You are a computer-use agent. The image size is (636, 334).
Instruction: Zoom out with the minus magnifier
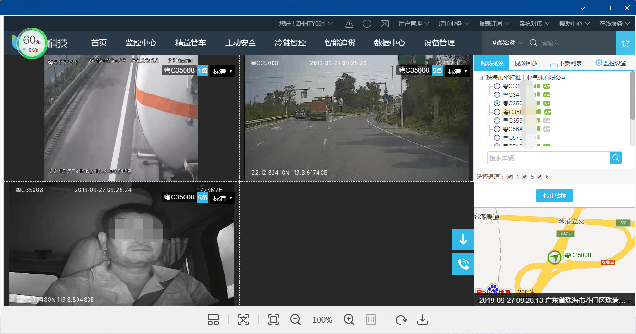[296, 320]
